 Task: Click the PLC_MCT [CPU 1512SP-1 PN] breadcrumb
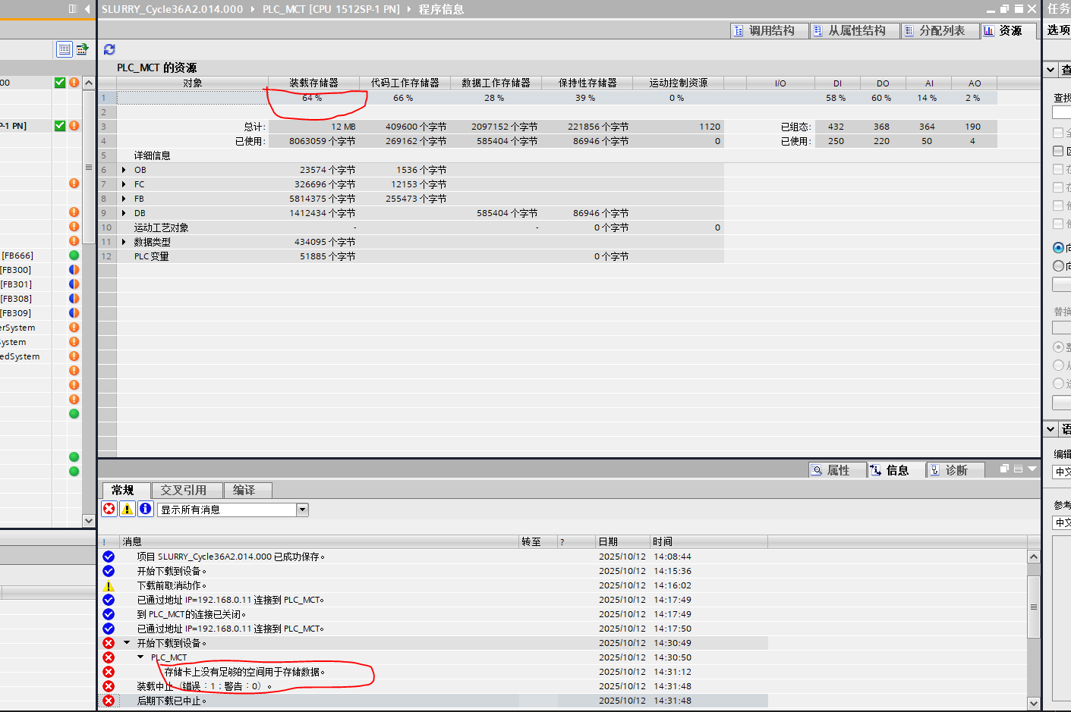click(x=331, y=9)
